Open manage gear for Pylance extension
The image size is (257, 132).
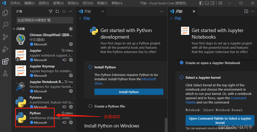[71, 107]
